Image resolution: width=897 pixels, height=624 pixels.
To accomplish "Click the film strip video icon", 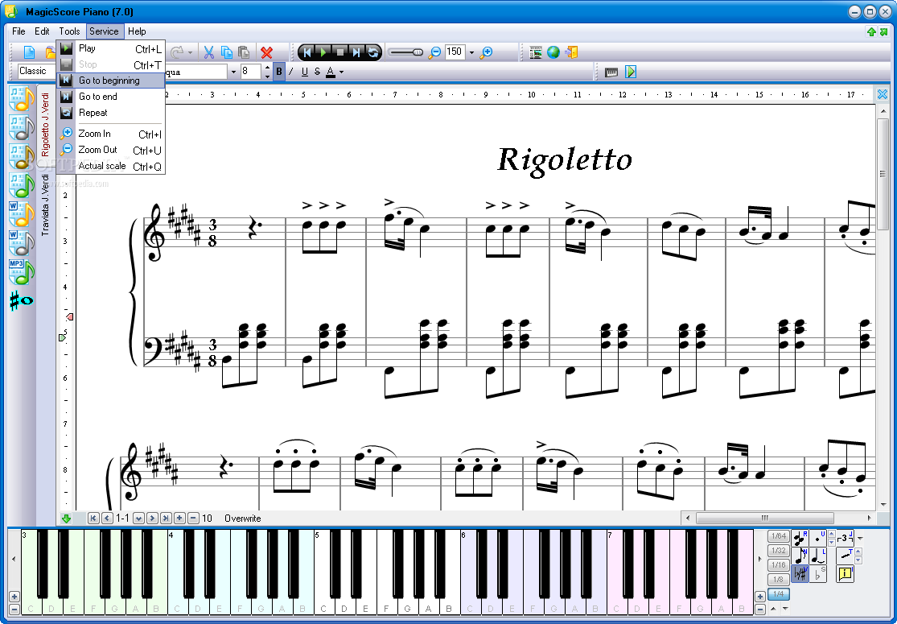I will pyautogui.click(x=536, y=52).
